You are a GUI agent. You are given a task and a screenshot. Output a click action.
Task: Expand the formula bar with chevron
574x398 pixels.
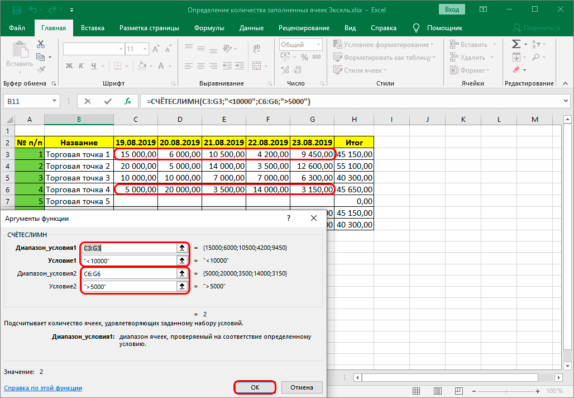[x=566, y=101]
